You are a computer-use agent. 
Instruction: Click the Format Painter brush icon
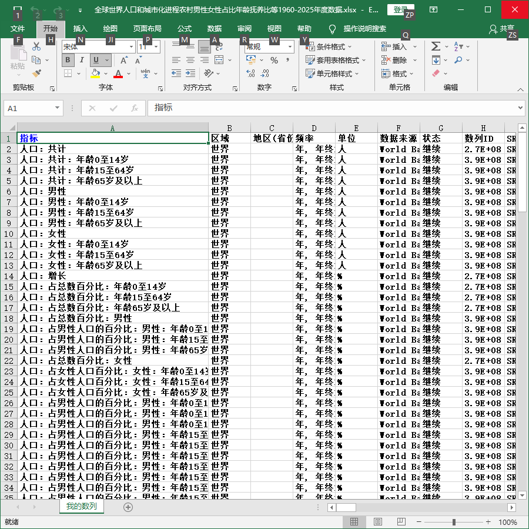36,73
